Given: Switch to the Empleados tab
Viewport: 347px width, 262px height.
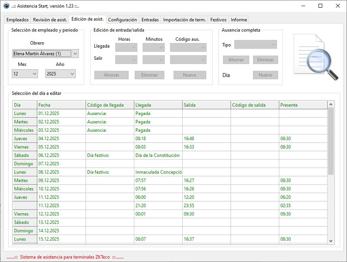Looking at the screenshot, I should [18, 20].
